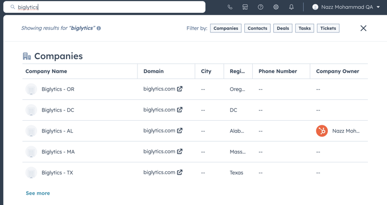This screenshot has width=387, height=205.
Task: Open the help question mark icon
Action: coord(260,7)
